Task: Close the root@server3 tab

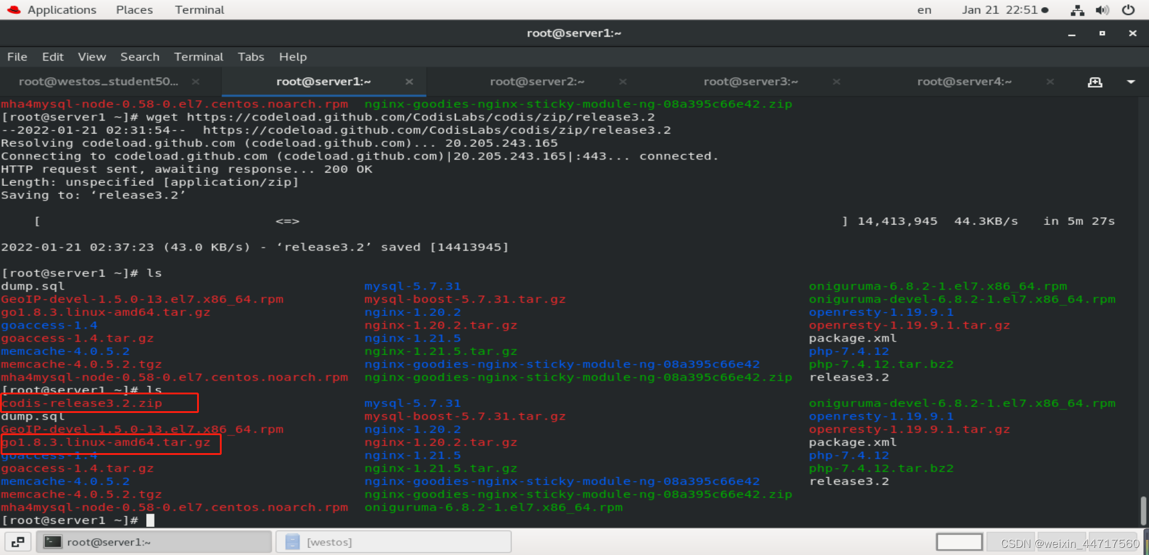Action: click(x=836, y=82)
